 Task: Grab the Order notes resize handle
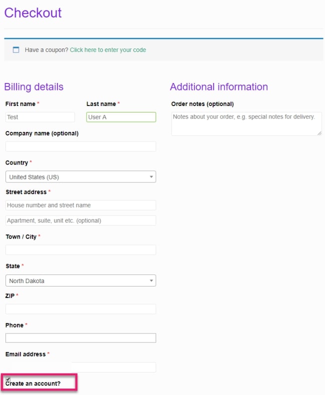click(x=319, y=133)
